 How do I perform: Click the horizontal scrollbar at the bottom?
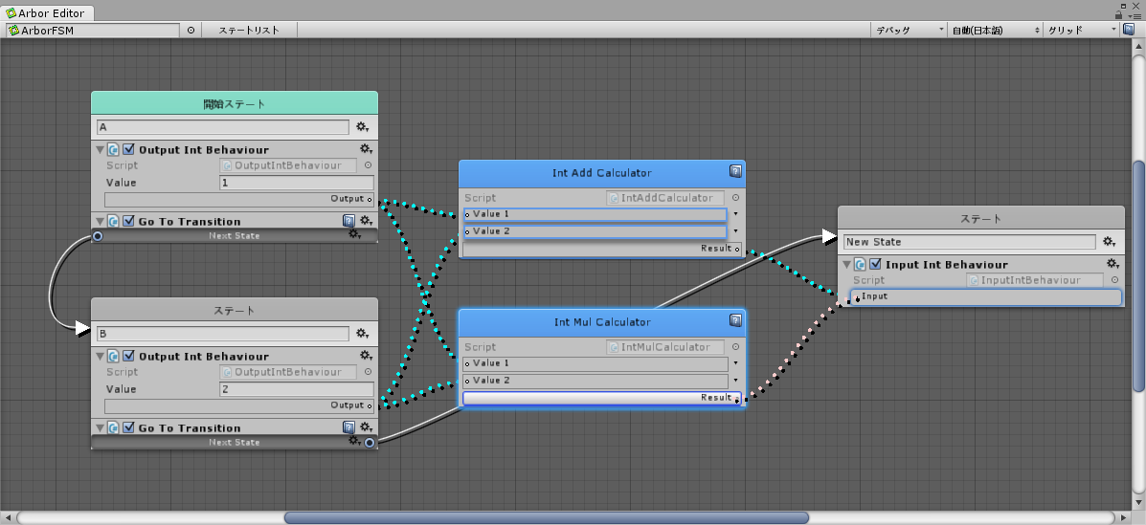coord(546,517)
